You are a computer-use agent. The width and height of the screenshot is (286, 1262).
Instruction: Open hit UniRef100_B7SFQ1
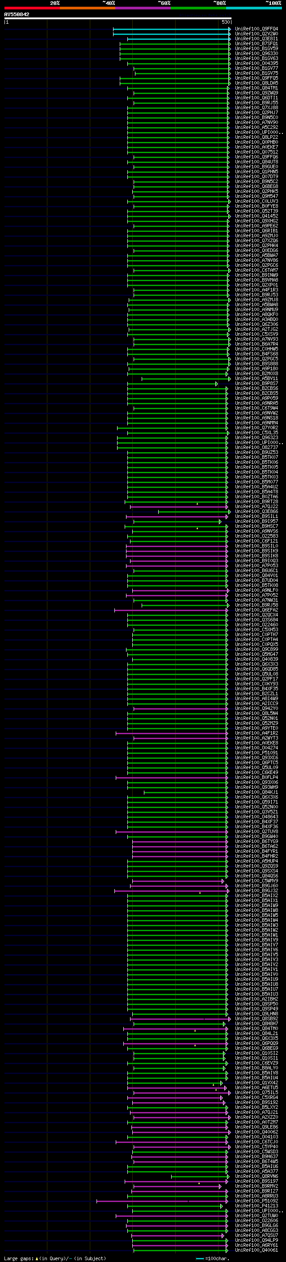click(x=256, y=43)
